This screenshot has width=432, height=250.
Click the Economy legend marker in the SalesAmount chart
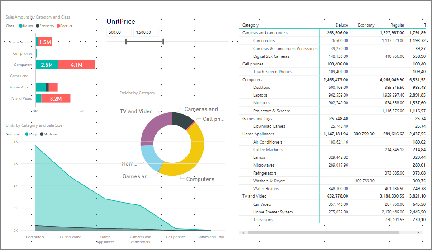tap(38, 26)
